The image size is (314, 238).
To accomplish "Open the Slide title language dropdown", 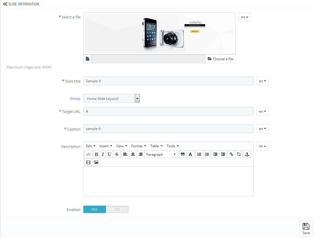I will [x=262, y=81].
